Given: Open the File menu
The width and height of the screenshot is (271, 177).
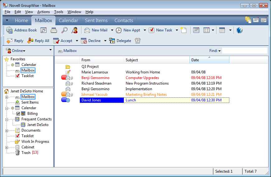Looking at the screenshot, I should (7, 12).
